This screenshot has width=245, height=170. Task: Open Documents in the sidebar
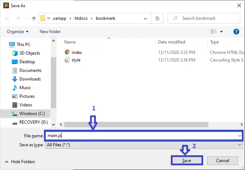[27, 70]
